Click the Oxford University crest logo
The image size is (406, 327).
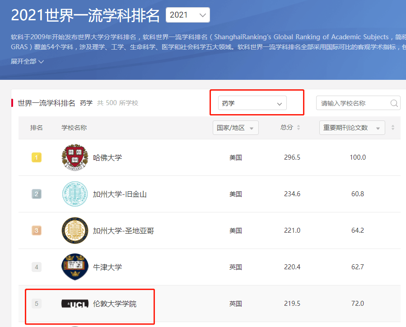coord(75,267)
